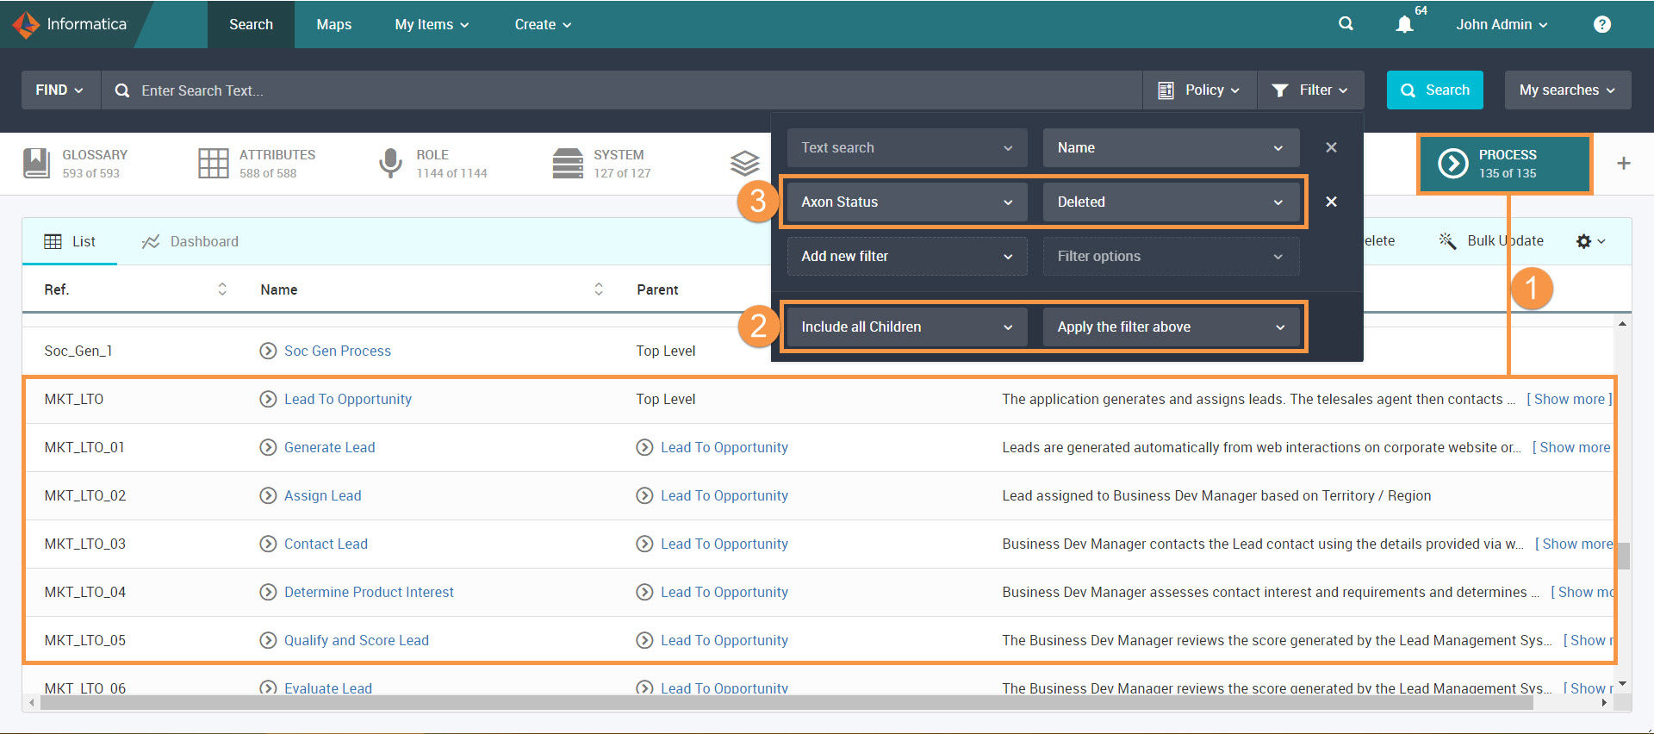Open the Add new filter dropdown
1654x734 pixels.
[x=907, y=256]
